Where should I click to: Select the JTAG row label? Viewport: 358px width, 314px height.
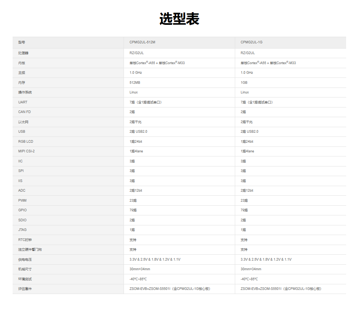pyautogui.click(x=22, y=230)
